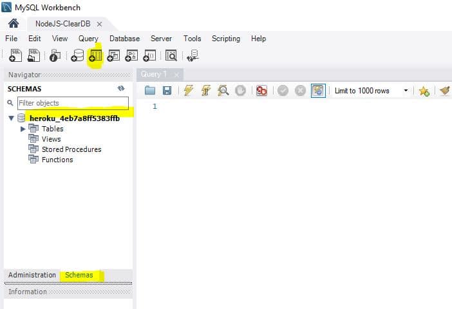Collapse the heroku_4eb7a8ff5383ffb schema

[x=11, y=118]
